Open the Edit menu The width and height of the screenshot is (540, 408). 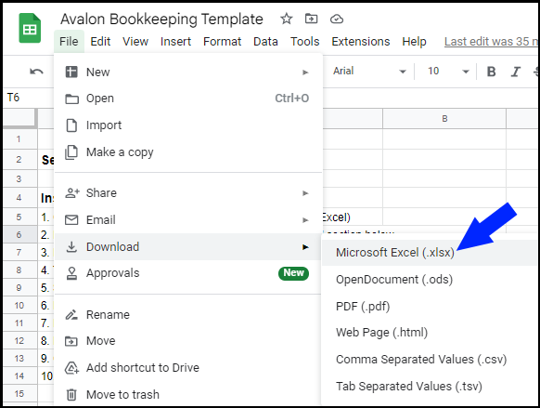pyautogui.click(x=100, y=42)
